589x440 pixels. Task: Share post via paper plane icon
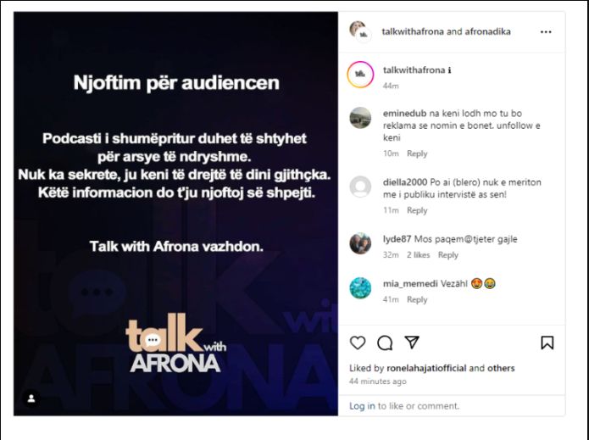tap(412, 343)
